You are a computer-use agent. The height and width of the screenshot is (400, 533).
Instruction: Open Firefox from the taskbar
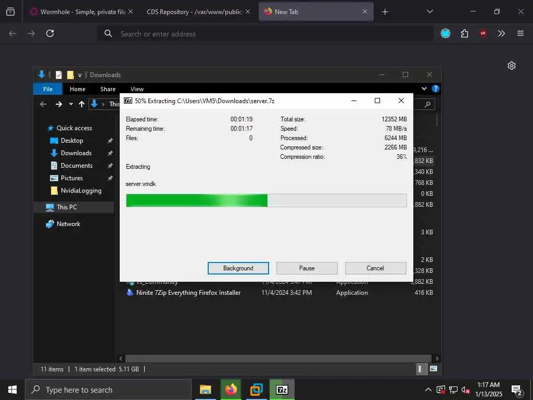click(231, 390)
